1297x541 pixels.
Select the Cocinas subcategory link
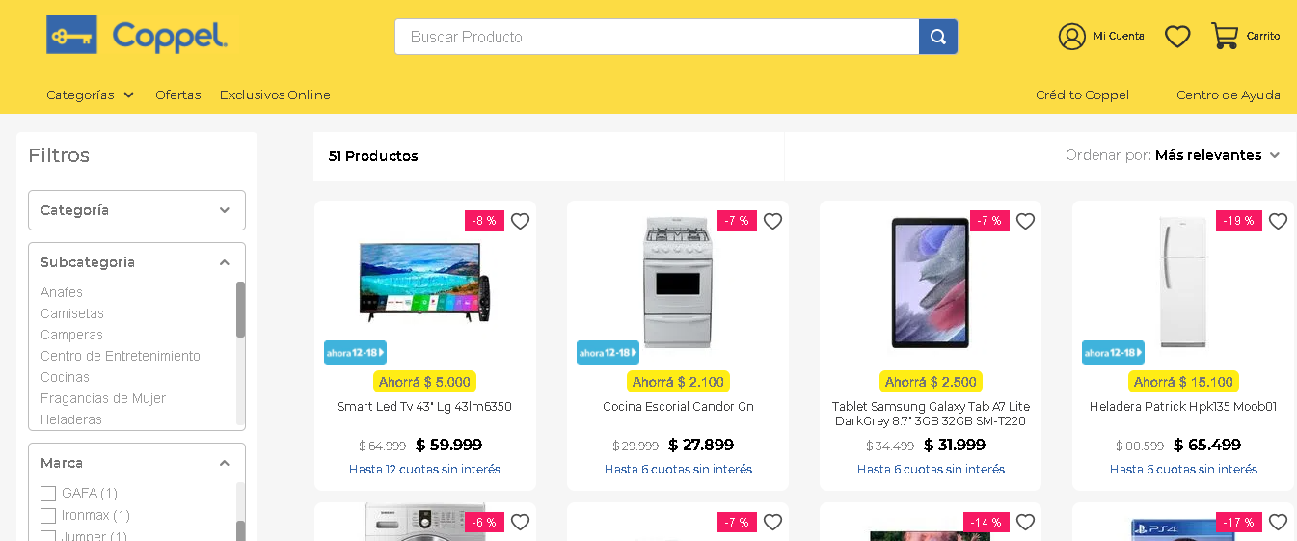[x=65, y=377]
